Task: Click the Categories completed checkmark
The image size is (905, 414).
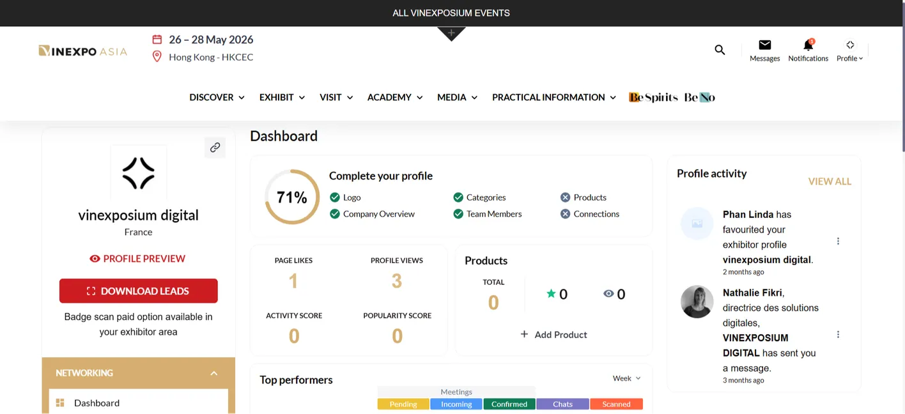Action: [x=458, y=197]
